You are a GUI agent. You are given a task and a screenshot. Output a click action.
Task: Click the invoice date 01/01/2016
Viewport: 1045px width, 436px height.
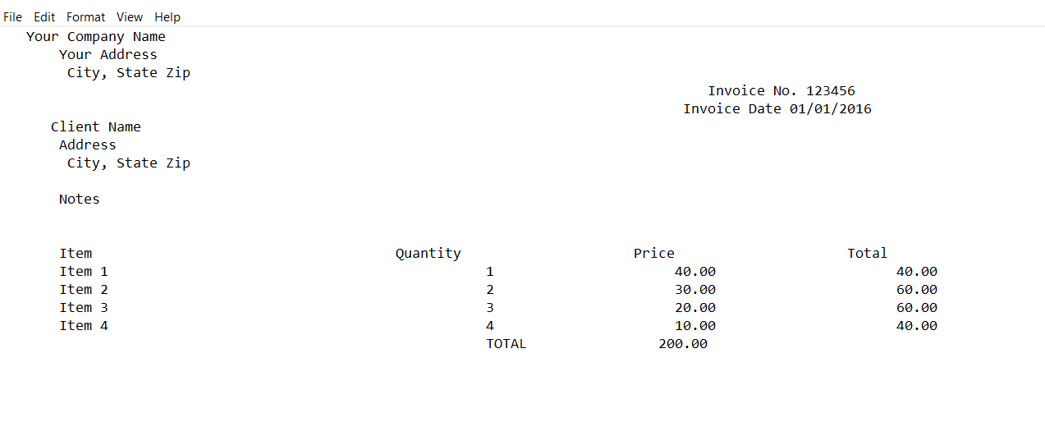coord(831,109)
